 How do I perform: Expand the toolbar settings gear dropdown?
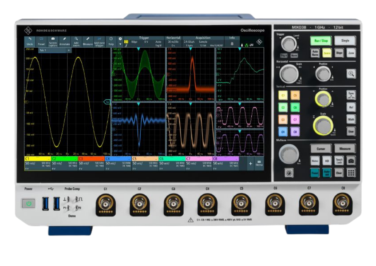tap(120, 41)
